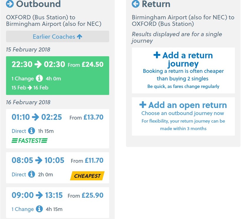
Task: Select the 22:30 to 02:30 journey
Action: (58, 75)
